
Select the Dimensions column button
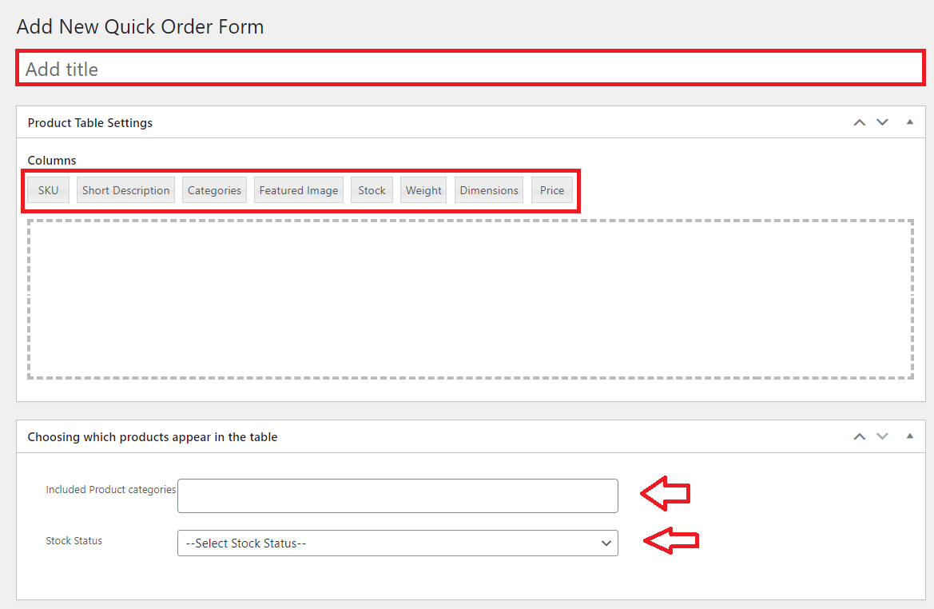(489, 190)
